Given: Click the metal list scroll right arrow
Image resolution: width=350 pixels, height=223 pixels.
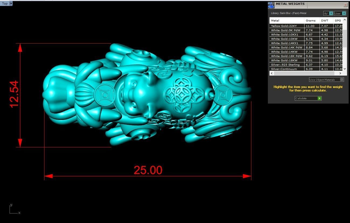Looking at the screenshot, I should pyautogui.click(x=340, y=73).
